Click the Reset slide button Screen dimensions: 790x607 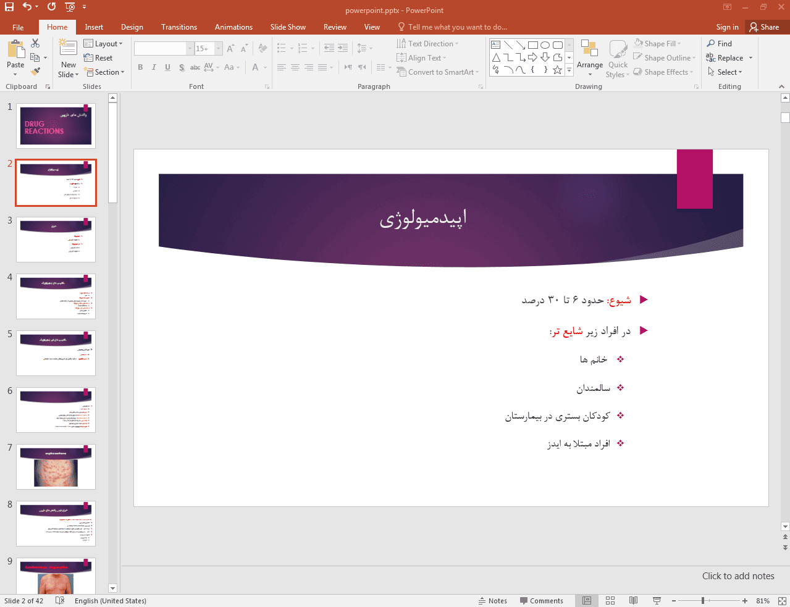[x=98, y=58]
